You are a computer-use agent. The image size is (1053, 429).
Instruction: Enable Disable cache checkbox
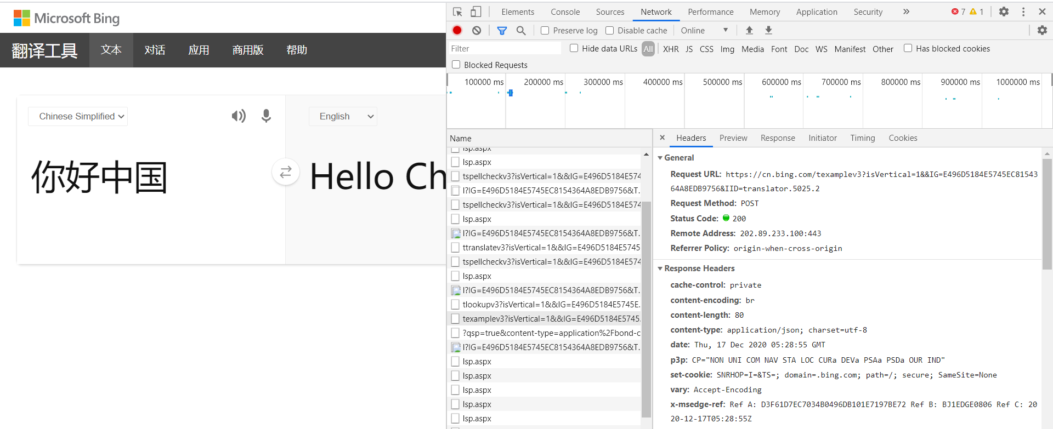[609, 31]
